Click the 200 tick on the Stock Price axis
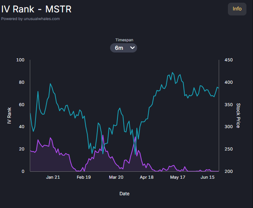This screenshot has width=253, height=208. (x=229, y=171)
